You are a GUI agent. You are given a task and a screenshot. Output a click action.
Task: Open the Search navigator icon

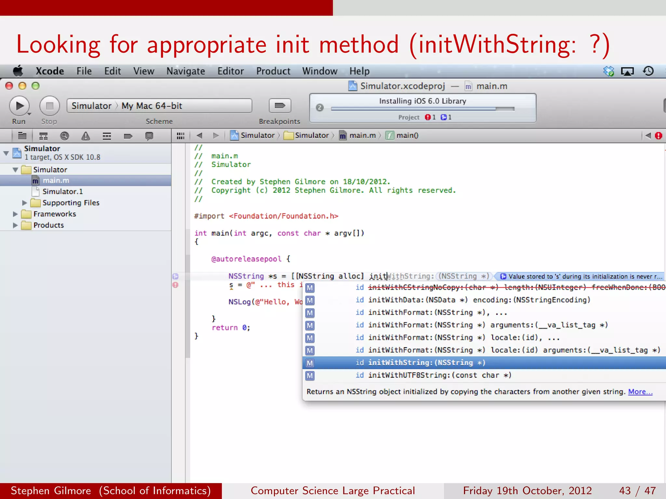[x=64, y=136]
